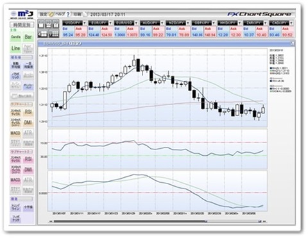Viewport: 308px width, 238px height.
Task: Enable ストキャスティクス in sub chart 2
Action: pos(15,159)
